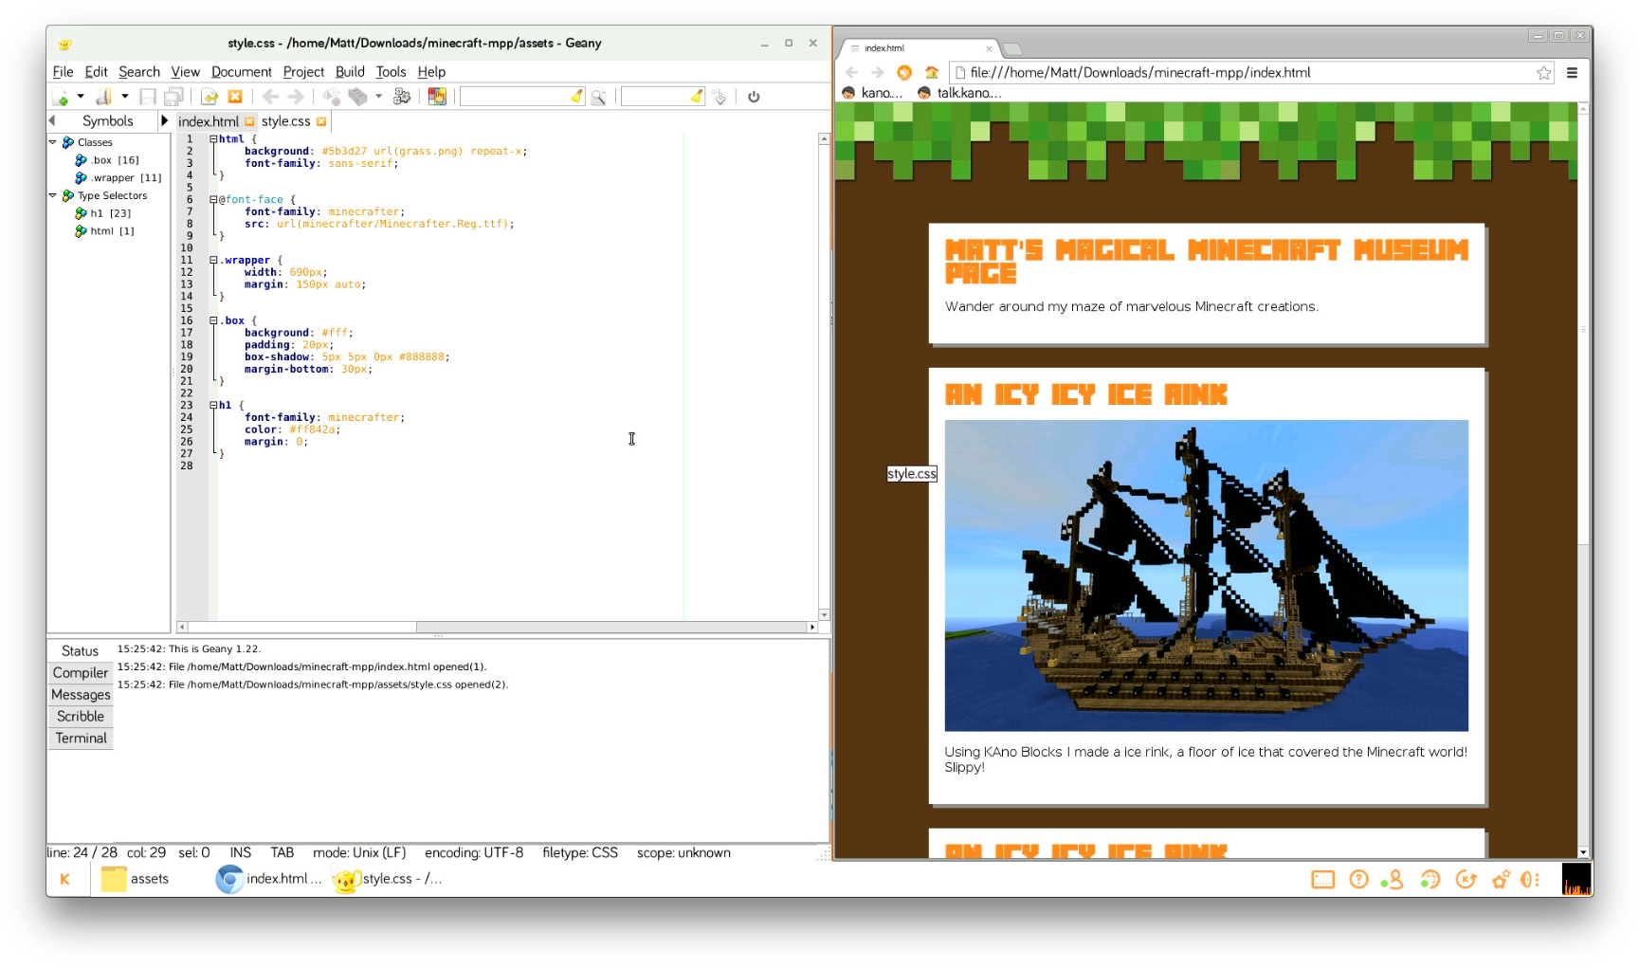Open the Tools menu in Geany
The width and height of the screenshot is (1639, 967).
391,71
